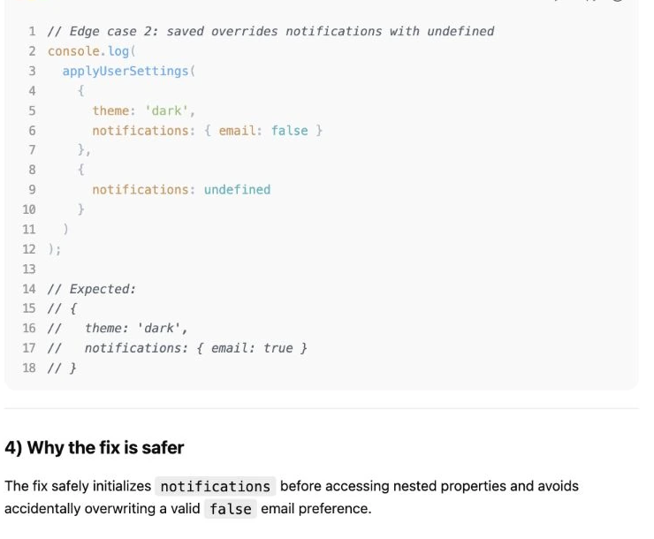
Task: Click the 'undefined' value on line 9
Action: (x=237, y=190)
